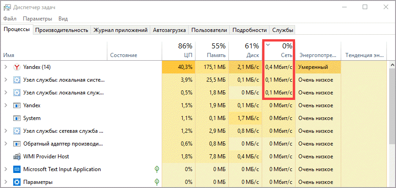Expand the Microsoft Text Input Application row
396x188 pixels.
(6, 169)
